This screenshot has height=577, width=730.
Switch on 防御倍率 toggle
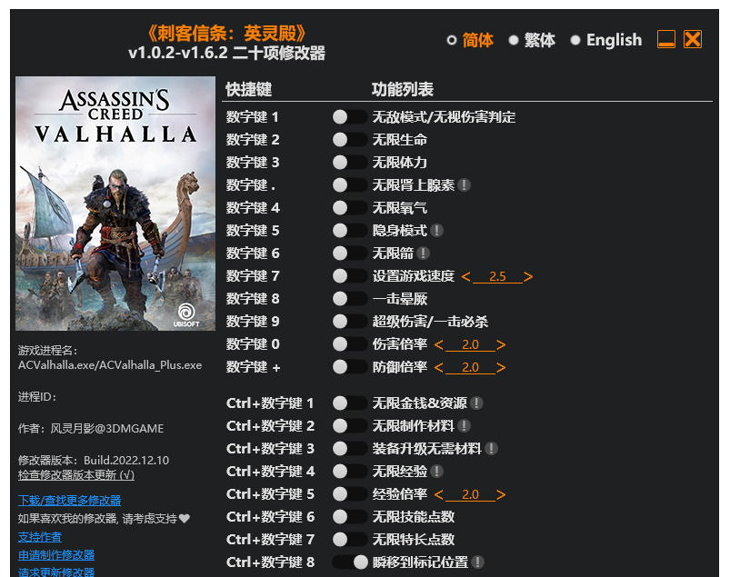point(349,367)
